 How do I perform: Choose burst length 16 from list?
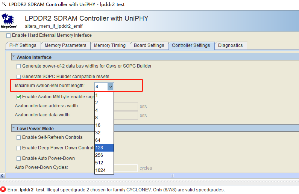click(x=104, y=125)
